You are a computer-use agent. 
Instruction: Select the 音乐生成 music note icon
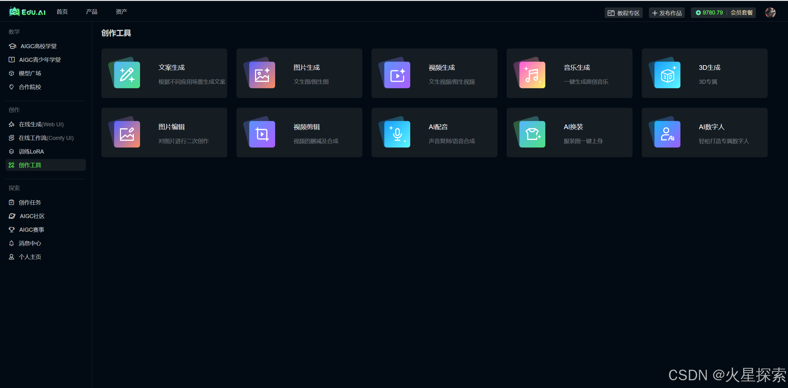click(532, 75)
